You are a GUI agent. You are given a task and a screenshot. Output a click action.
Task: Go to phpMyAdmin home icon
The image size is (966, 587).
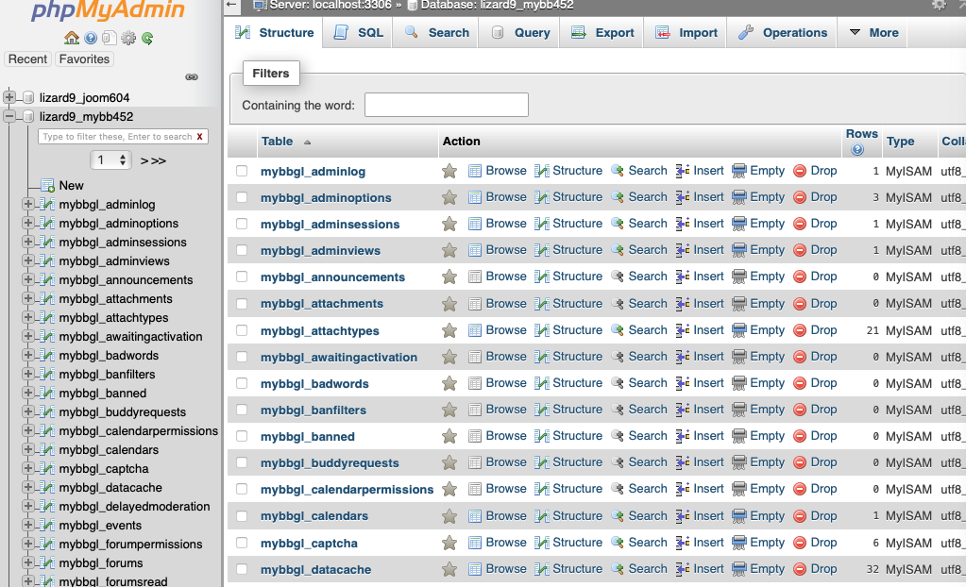(x=72, y=38)
